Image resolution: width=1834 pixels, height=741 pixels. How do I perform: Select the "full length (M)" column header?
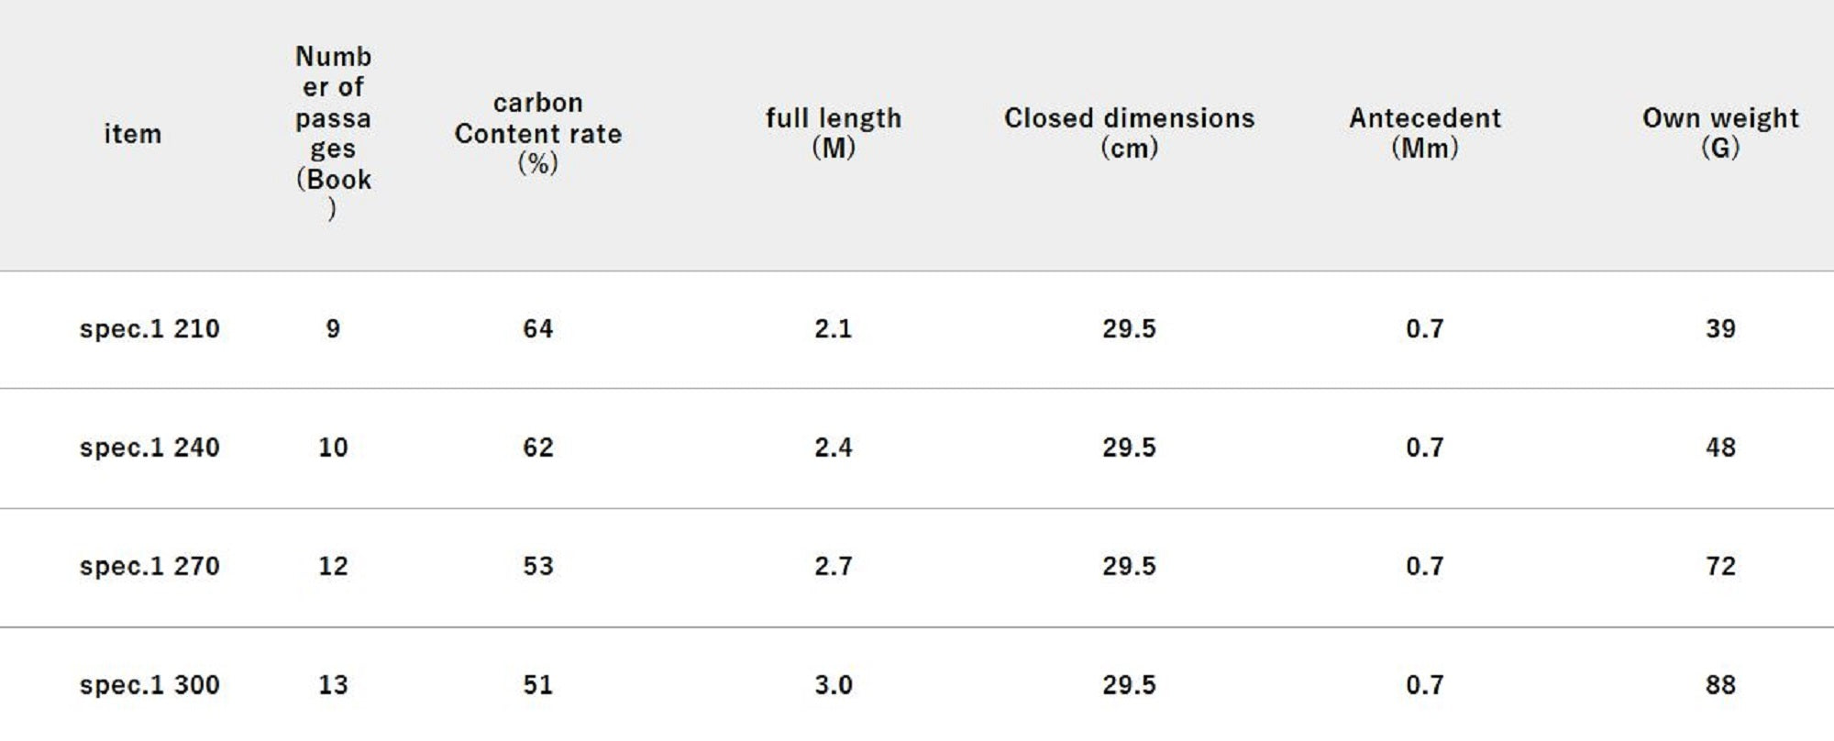834,133
